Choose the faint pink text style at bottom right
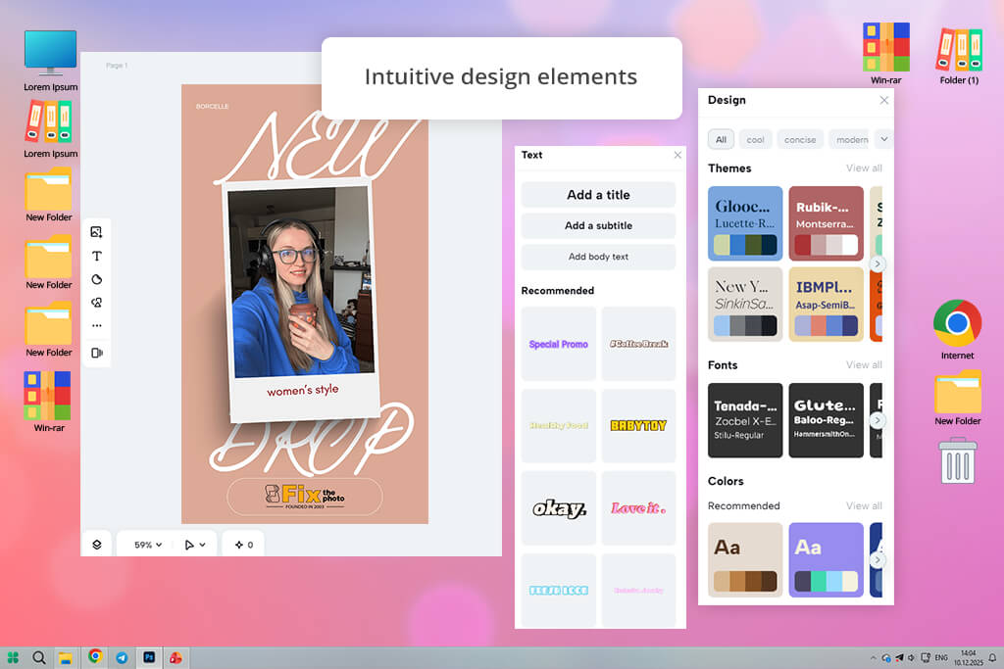The height and width of the screenshot is (669, 1004). pos(638,591)
